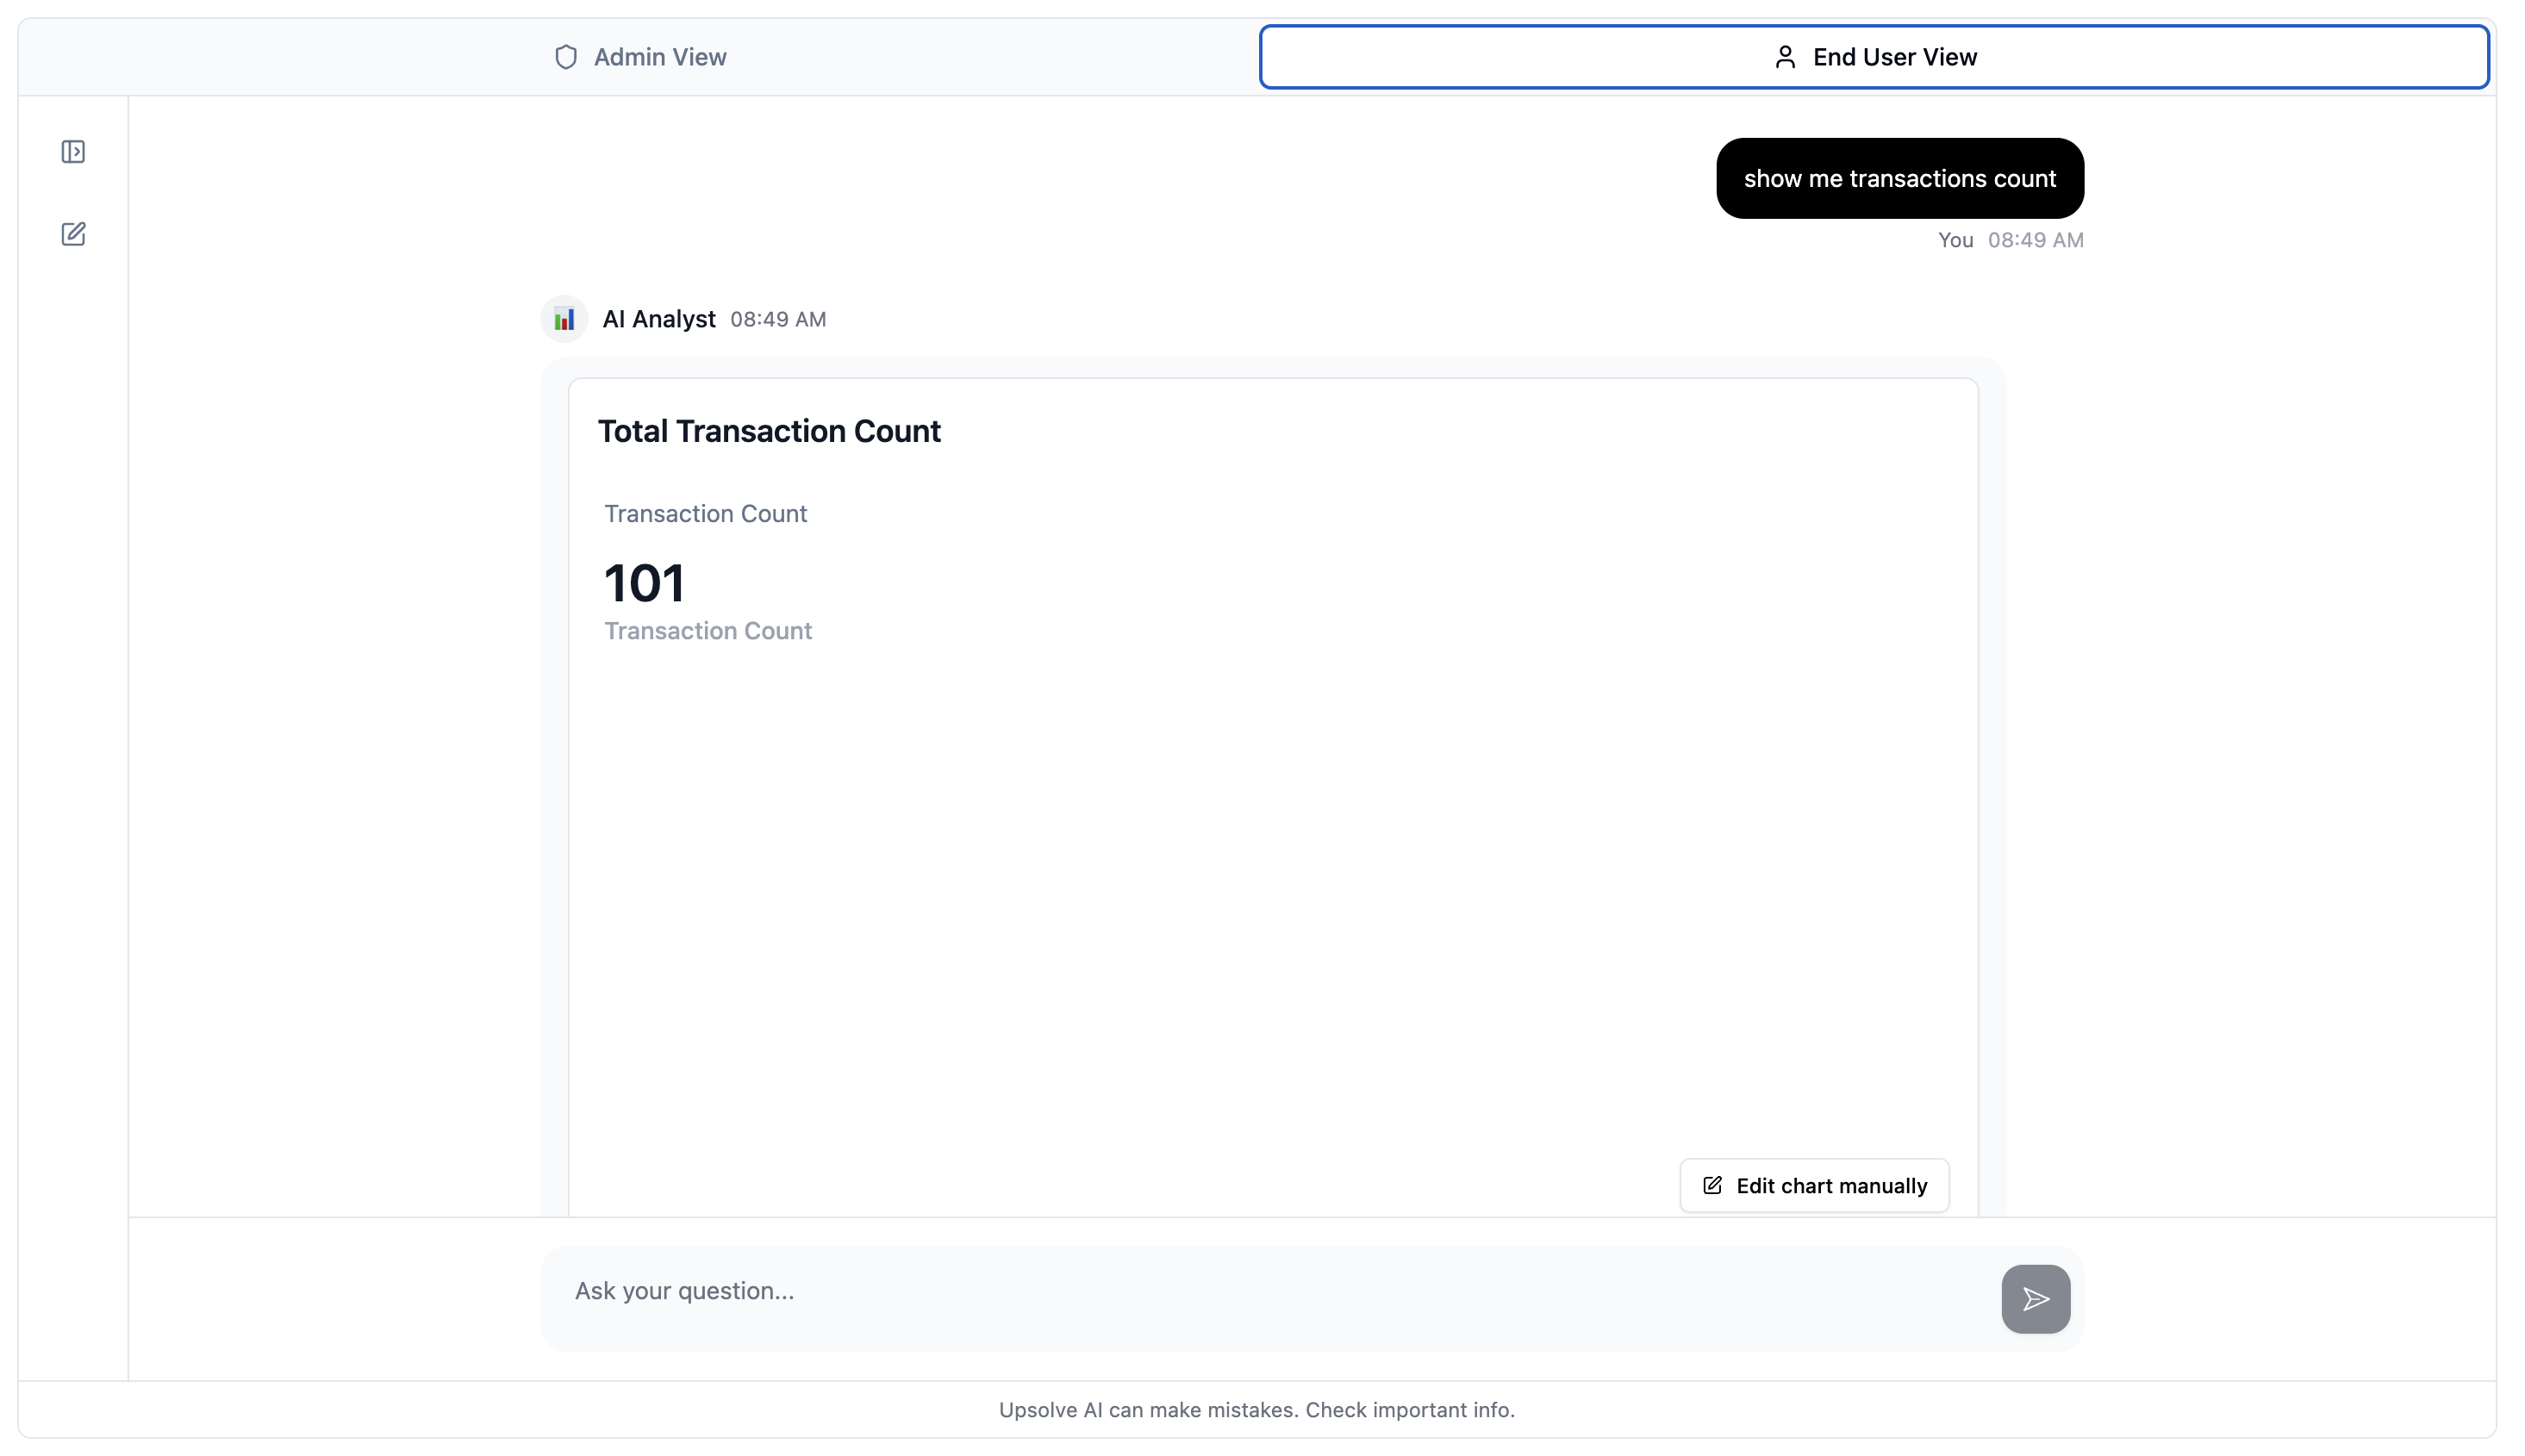Click the send message arrow icon
The height and width of the screenshot is (1456, 2525).
2035,1298
